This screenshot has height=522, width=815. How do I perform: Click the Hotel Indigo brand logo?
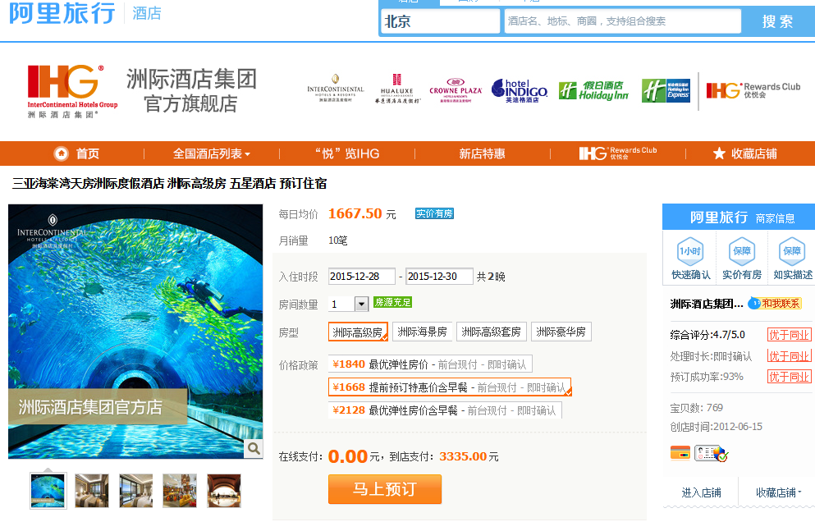point(520,89)
